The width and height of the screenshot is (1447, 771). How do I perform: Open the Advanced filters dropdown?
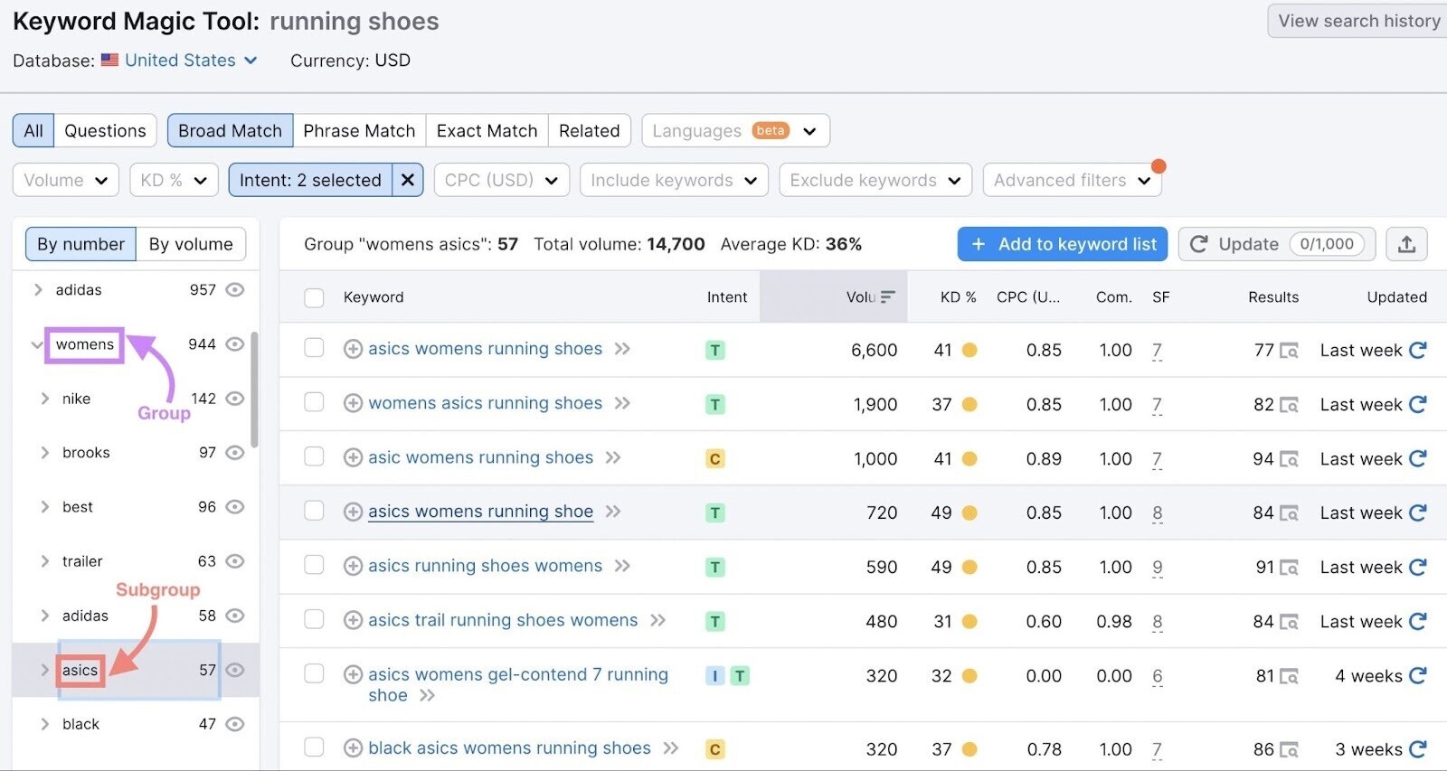point(1072,180)
